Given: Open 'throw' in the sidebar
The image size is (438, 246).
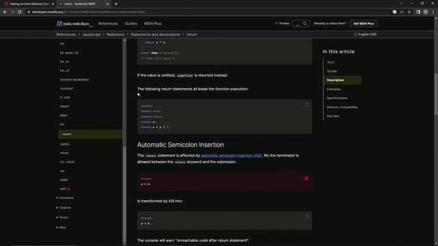Looking at the screenshot, I should [x=64, y=153].
